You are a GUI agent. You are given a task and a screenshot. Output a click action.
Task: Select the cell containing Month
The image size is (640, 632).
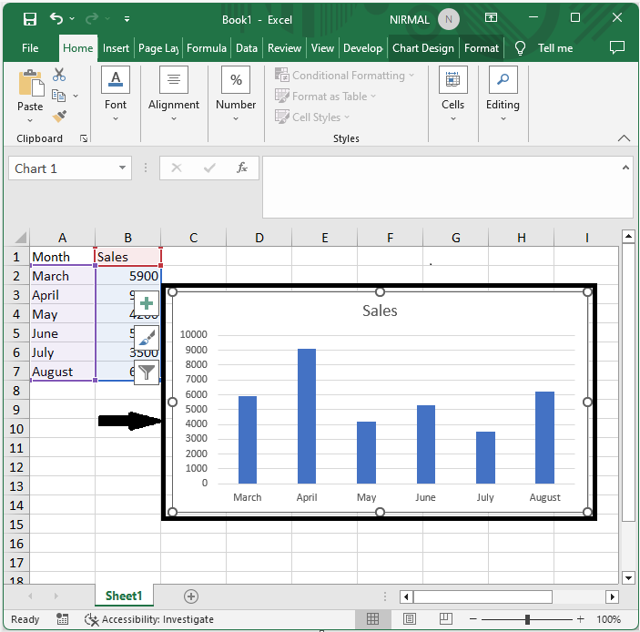(63, 257)
